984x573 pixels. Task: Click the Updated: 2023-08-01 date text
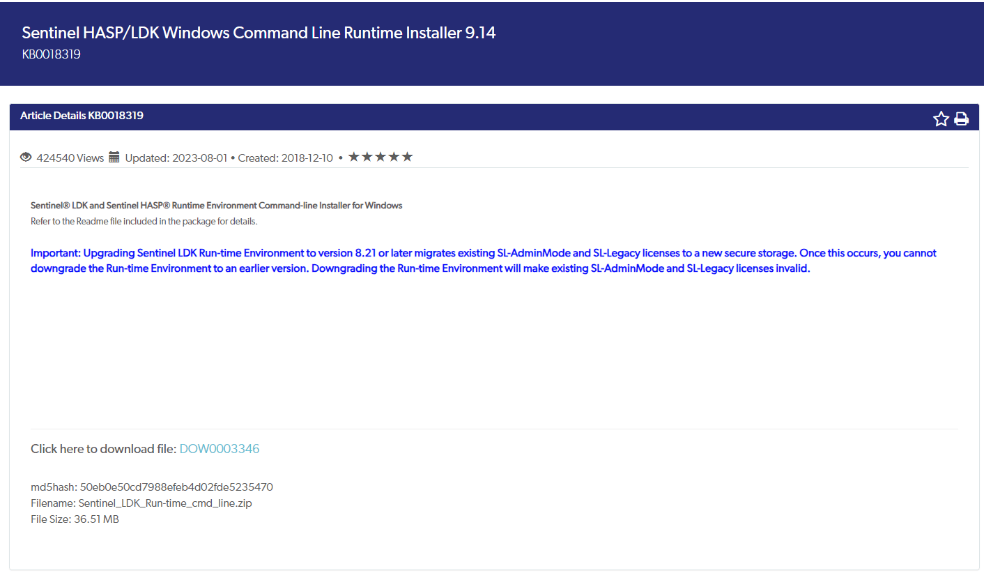(176, 158)
